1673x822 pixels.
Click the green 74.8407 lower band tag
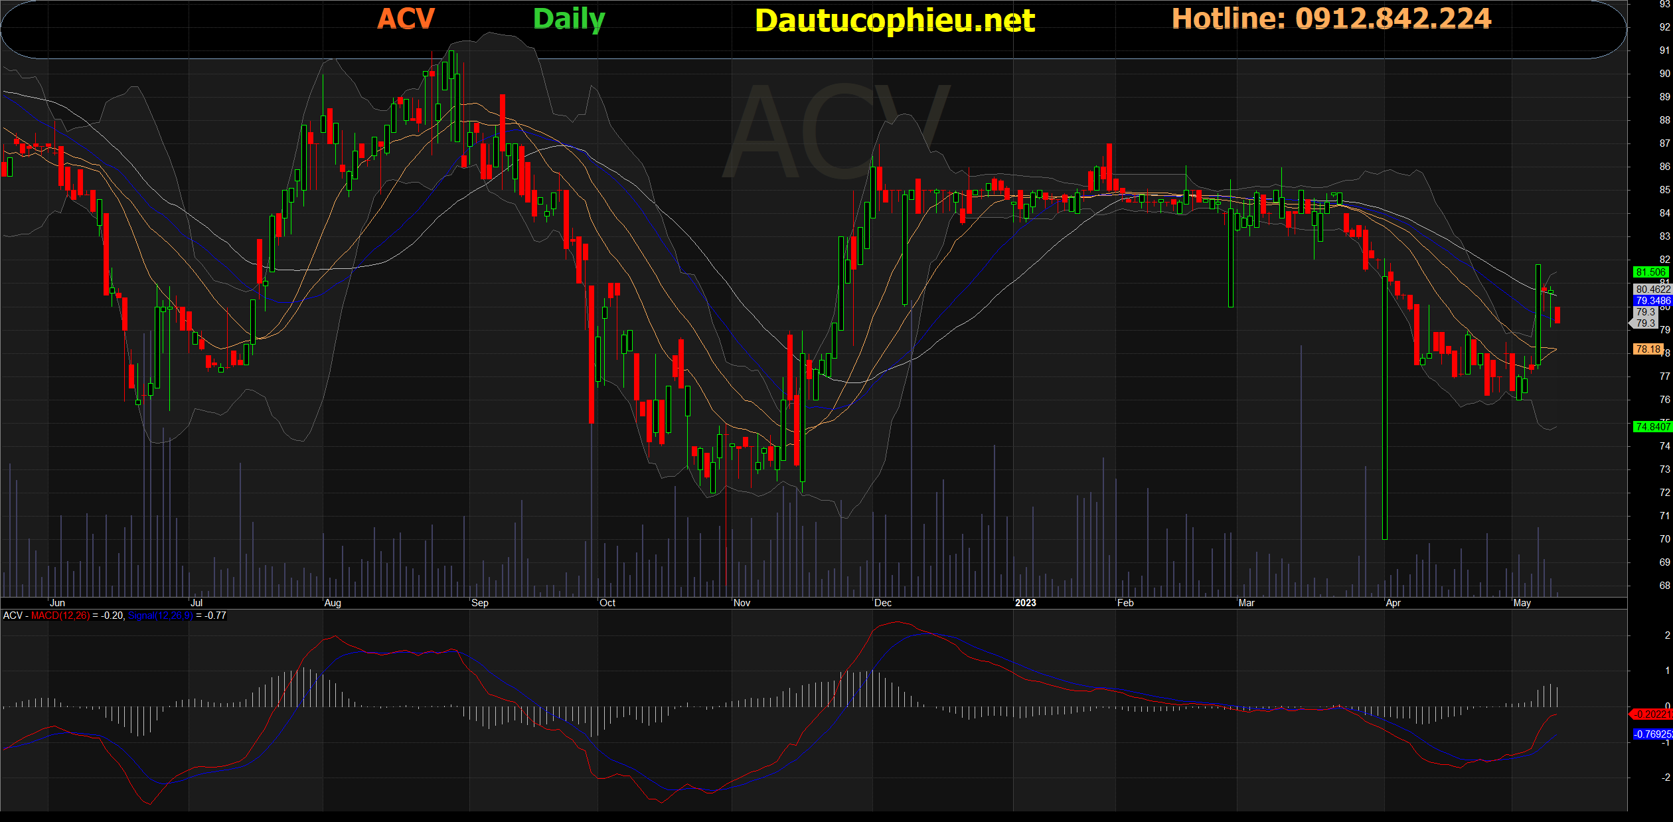tap(1652, 427)
